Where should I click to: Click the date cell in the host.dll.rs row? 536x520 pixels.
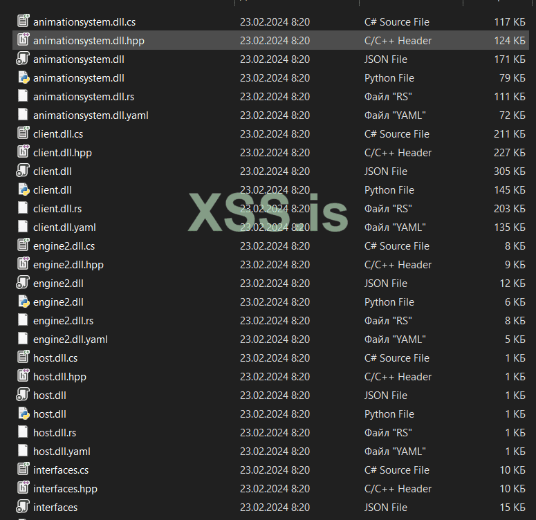pyautogui.click(x=275, y=433)
